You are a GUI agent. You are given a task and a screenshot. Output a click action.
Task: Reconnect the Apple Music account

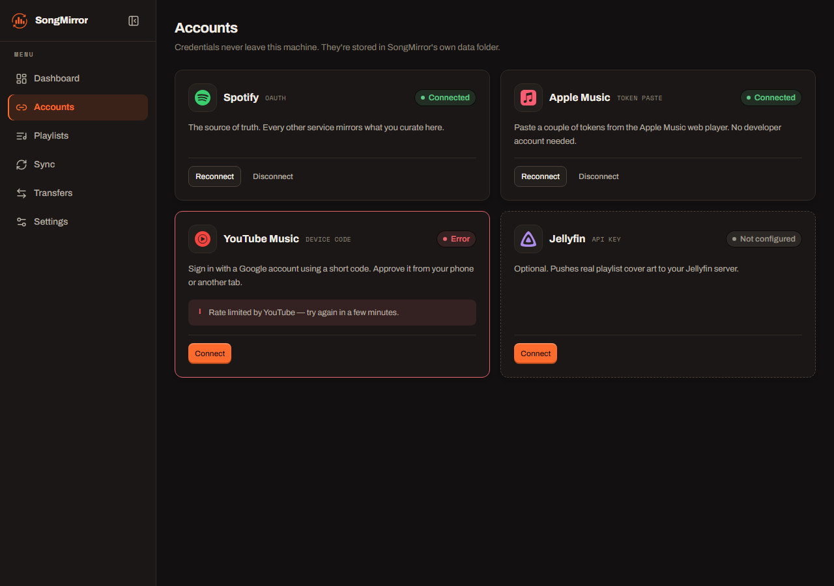[540, 176]
